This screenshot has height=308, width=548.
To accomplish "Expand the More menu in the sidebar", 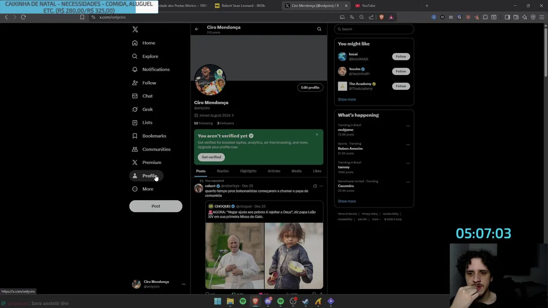I will [143, 189].
